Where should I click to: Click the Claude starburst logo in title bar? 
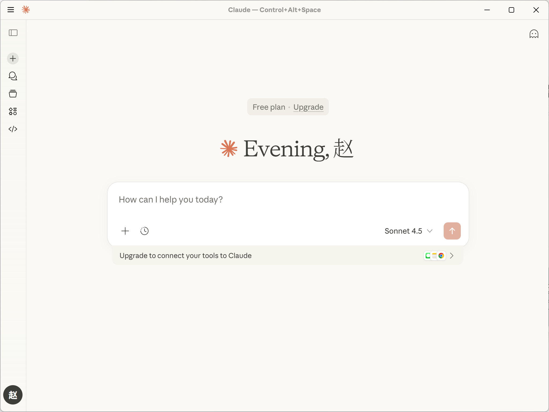tap(26, 10)
